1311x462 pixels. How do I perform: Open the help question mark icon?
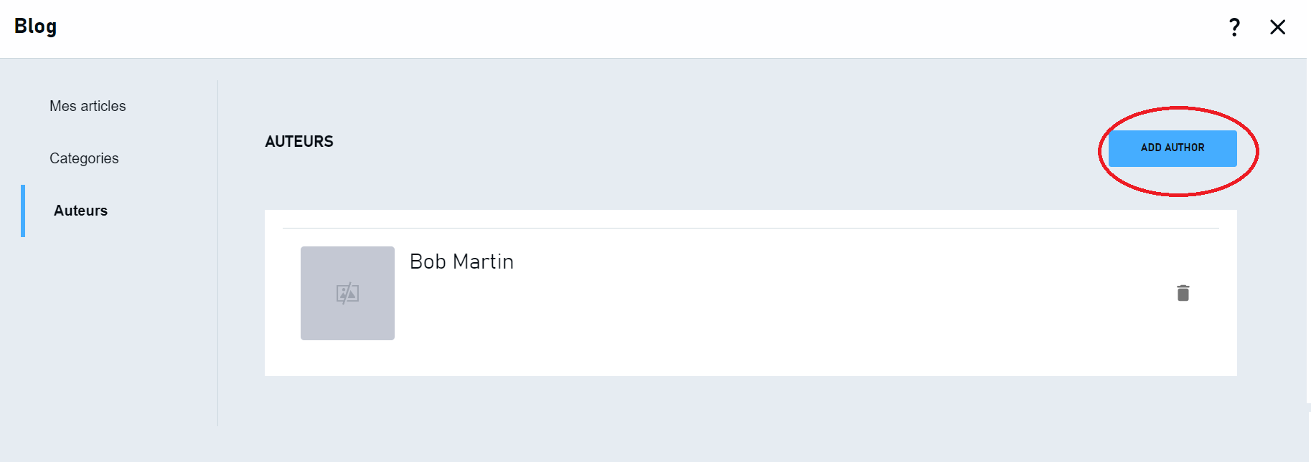point(1234,27)
